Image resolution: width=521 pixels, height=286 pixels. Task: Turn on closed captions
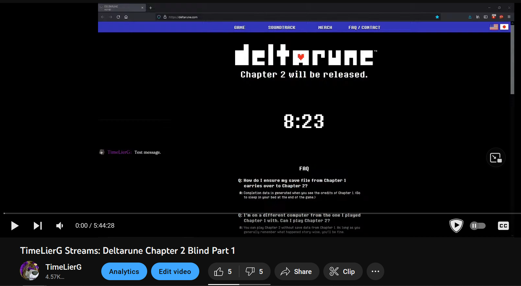tap(503, 226)
